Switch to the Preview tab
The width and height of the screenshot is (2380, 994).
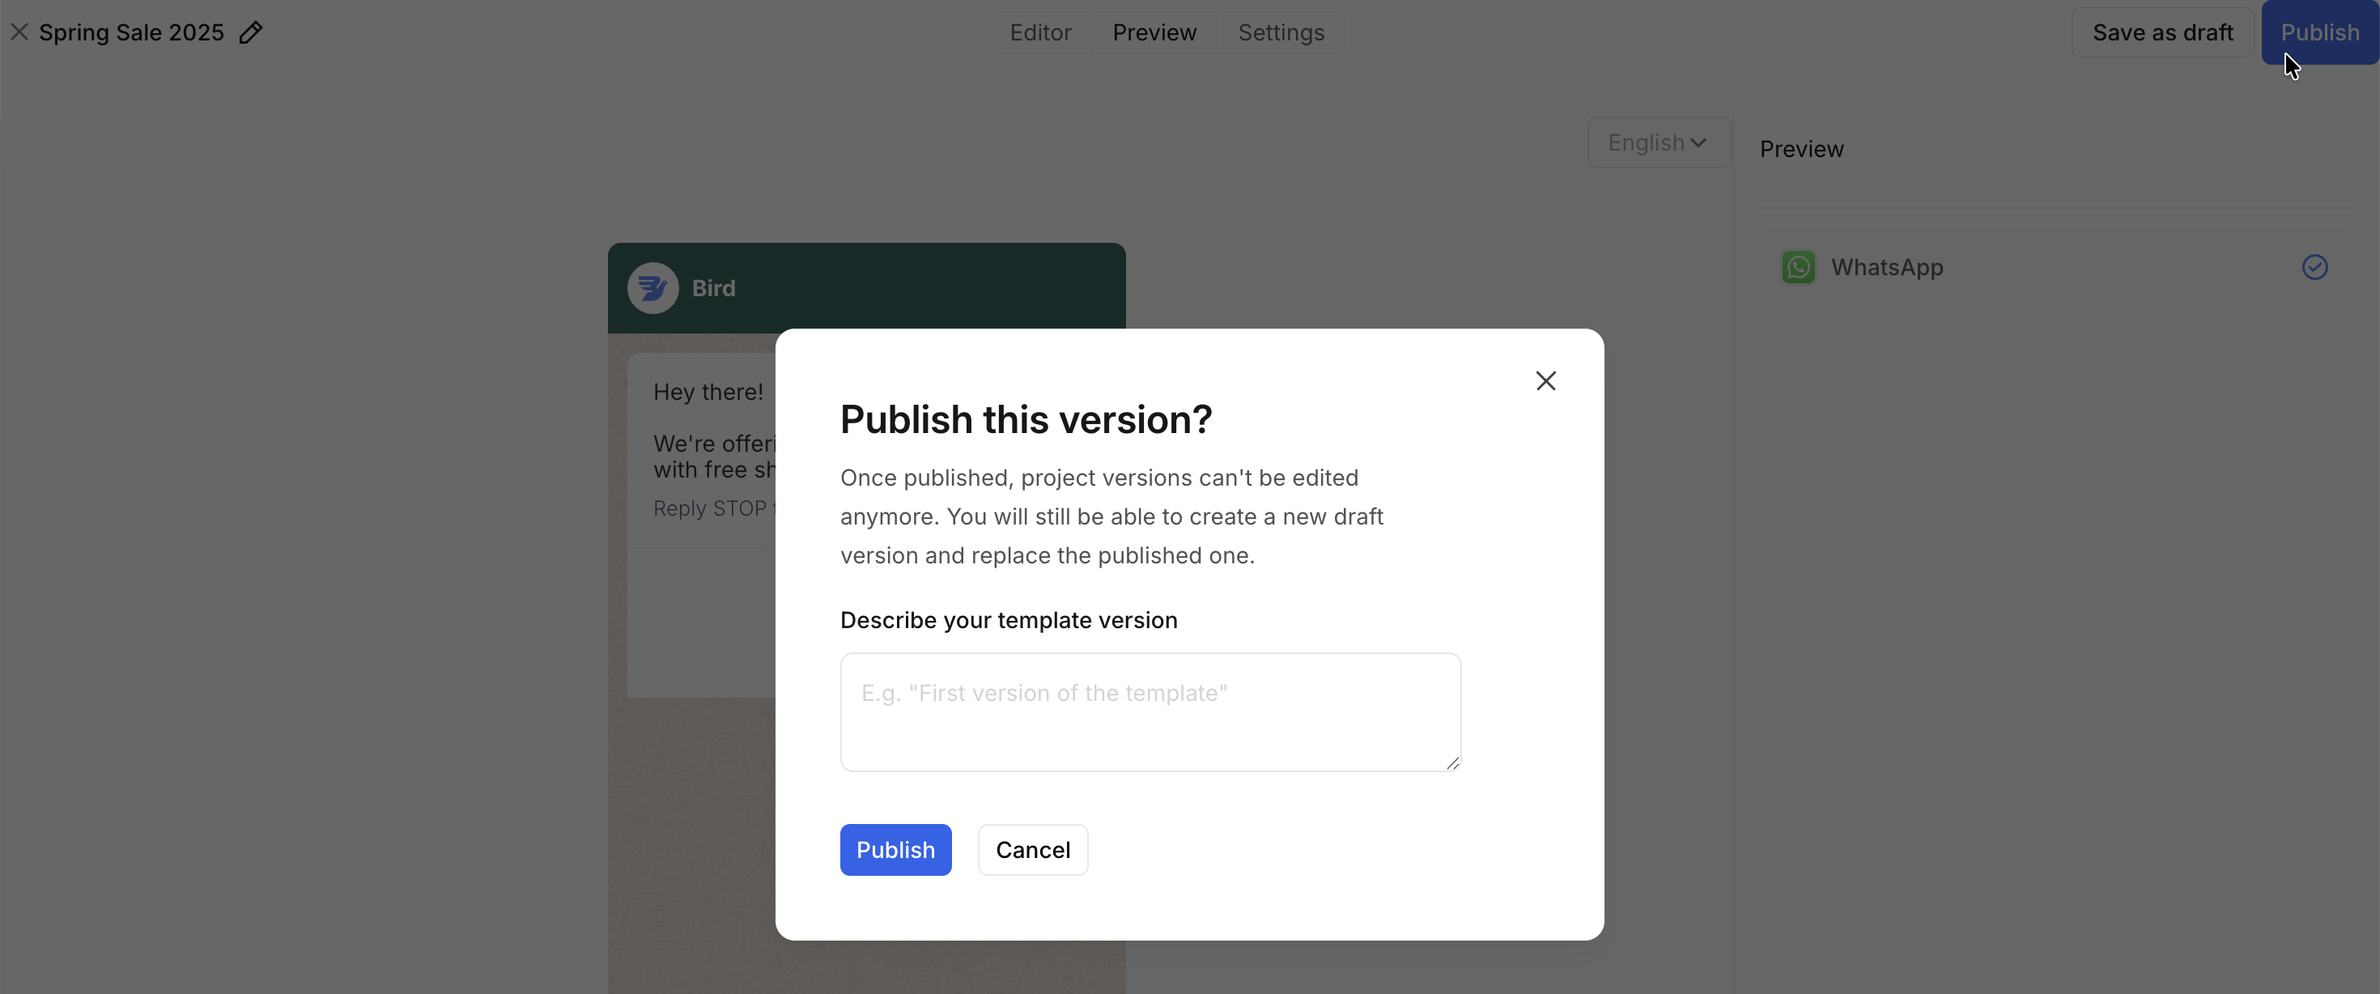point(1154,32)
